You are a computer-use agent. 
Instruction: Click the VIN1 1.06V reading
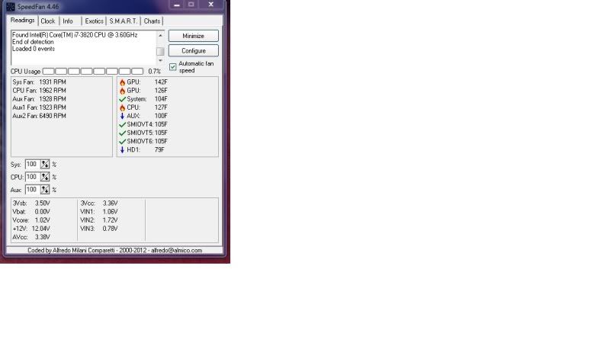coord(99,212)
